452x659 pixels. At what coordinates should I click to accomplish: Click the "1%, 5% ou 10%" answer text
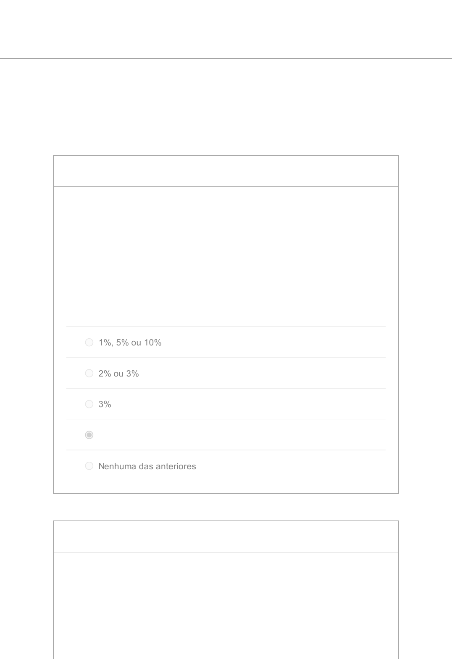point(130,343)
